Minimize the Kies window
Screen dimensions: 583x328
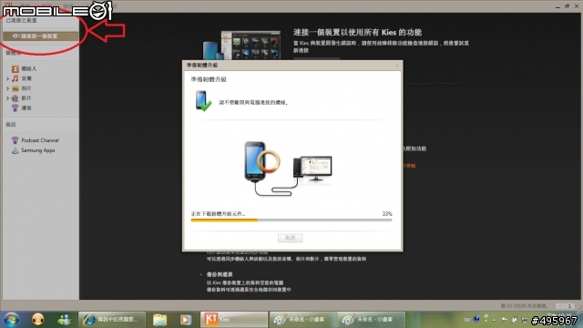(x=557, y=6)
